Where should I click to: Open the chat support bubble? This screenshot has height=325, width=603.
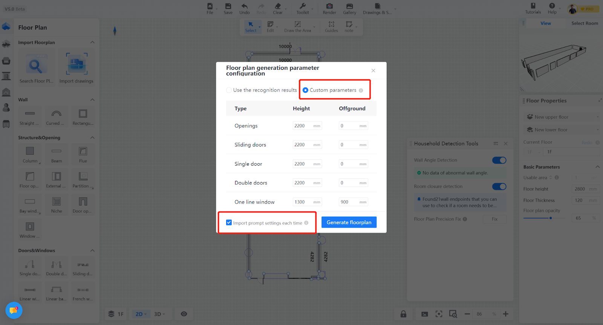(14, 310)
